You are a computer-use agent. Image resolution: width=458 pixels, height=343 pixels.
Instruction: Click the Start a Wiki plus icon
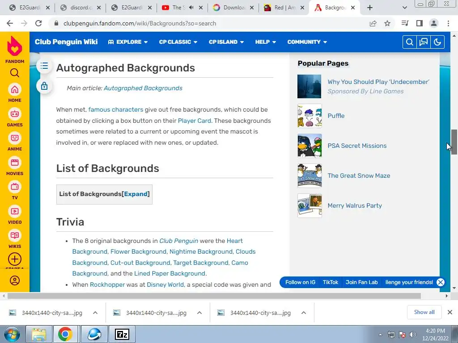coord(15,259)
